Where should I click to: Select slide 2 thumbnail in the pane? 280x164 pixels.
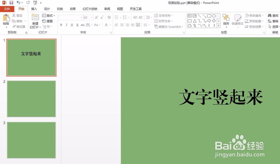31,99
